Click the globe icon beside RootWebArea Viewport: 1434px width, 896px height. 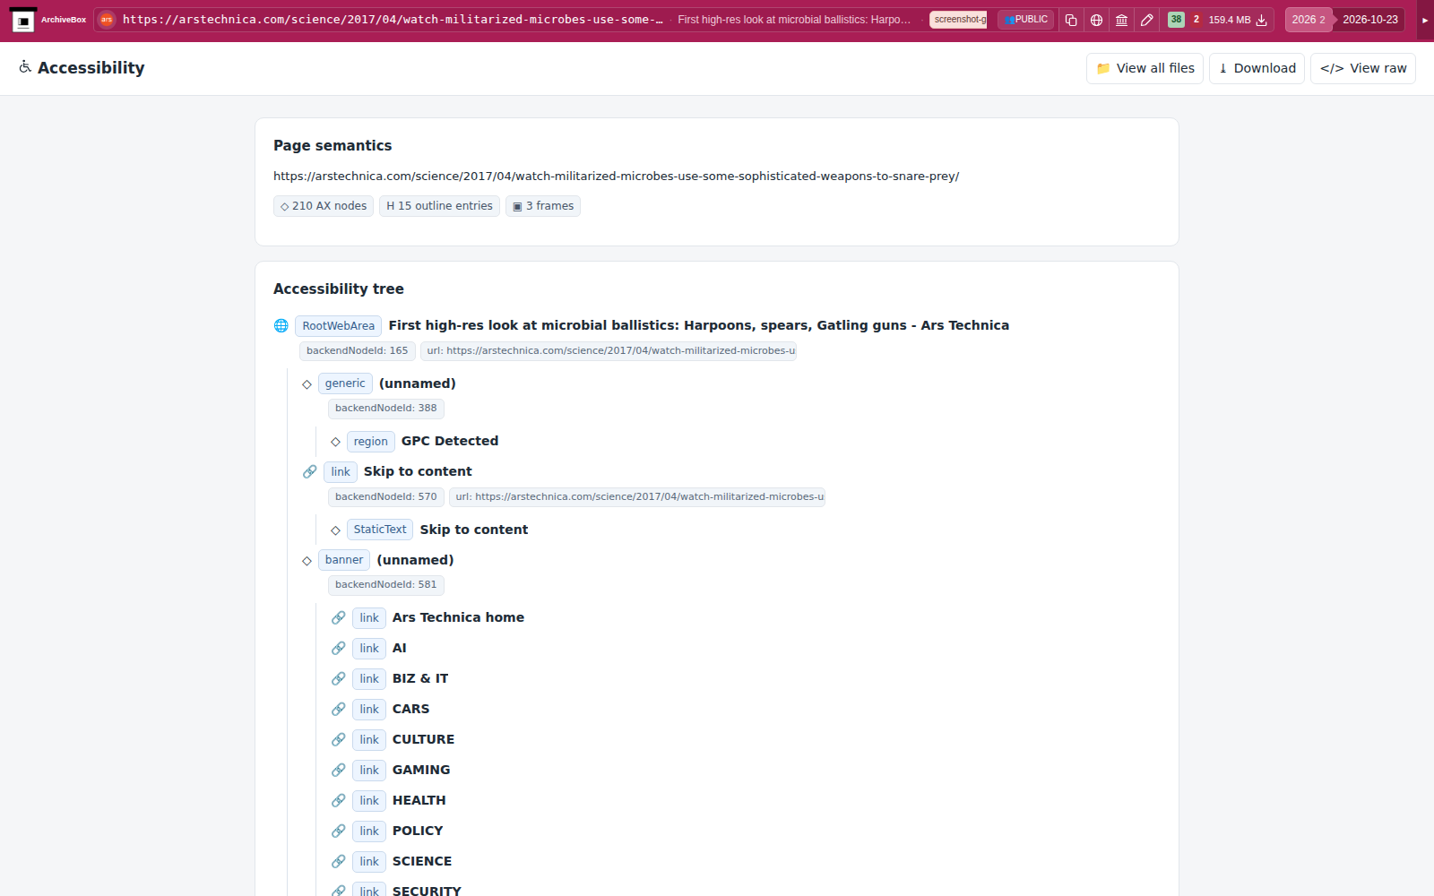(x=281, y=325)
